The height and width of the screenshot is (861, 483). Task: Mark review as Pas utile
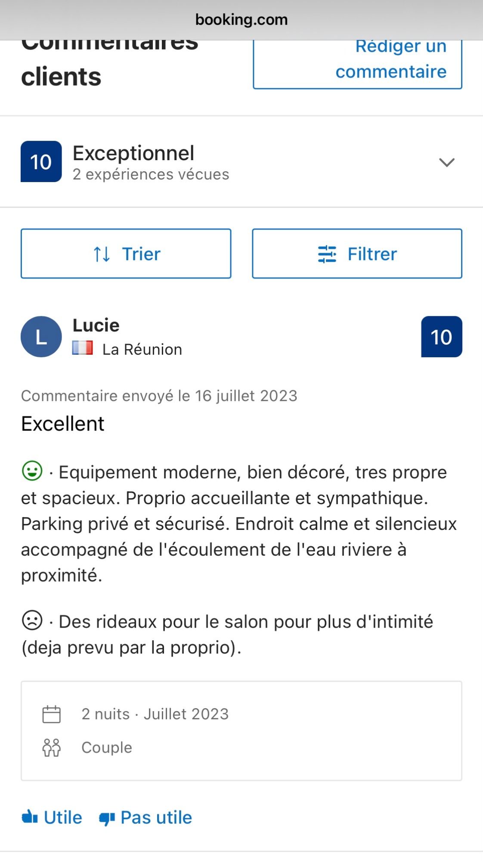(x=156, y=817)
